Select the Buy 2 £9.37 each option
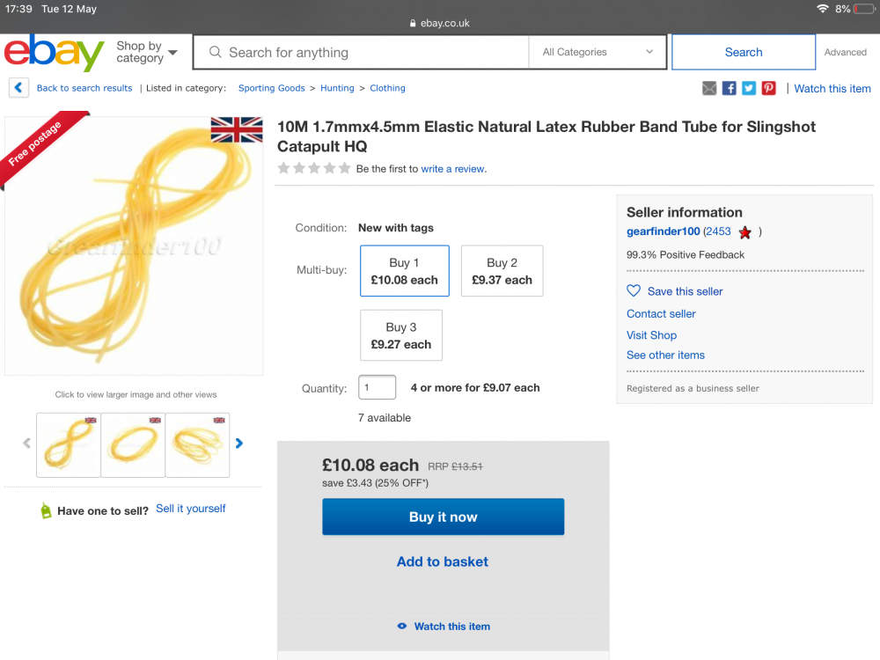 [502, 270]
